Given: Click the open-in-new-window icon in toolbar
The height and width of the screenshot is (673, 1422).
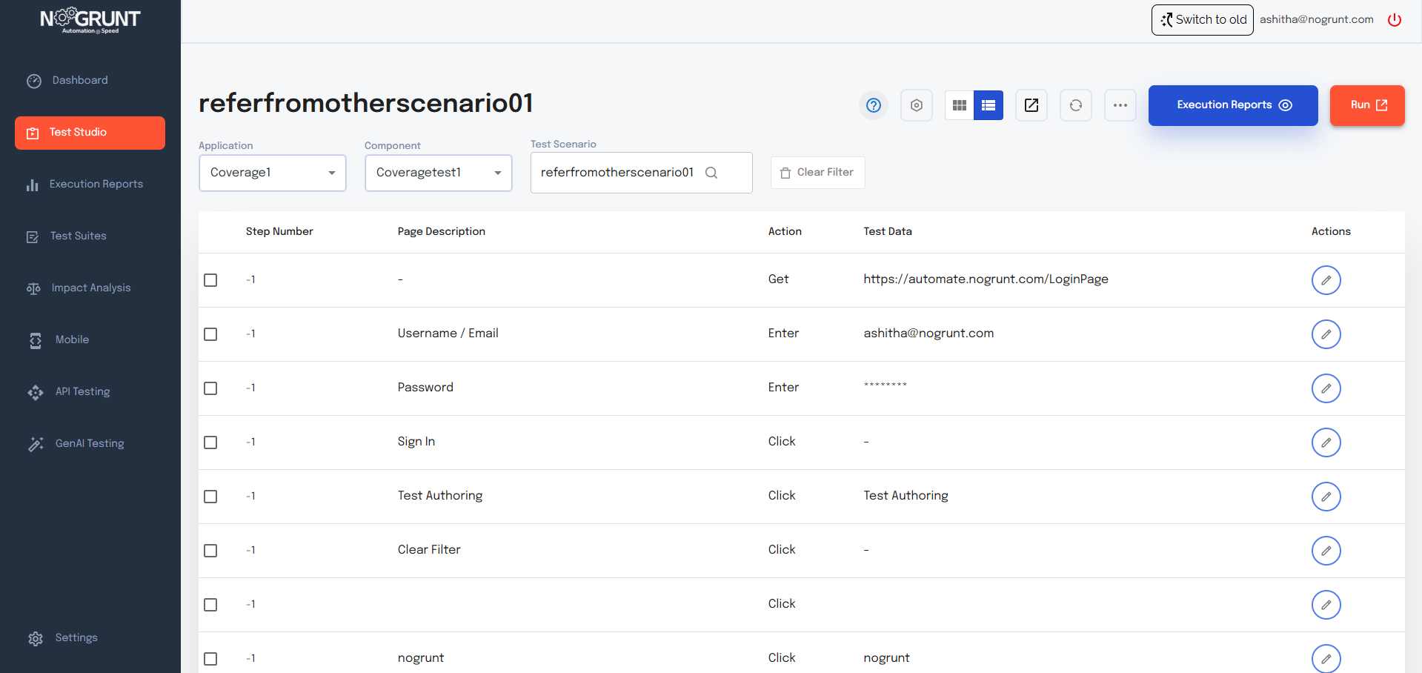Looking at the screenshot, I should point(1031,105).
